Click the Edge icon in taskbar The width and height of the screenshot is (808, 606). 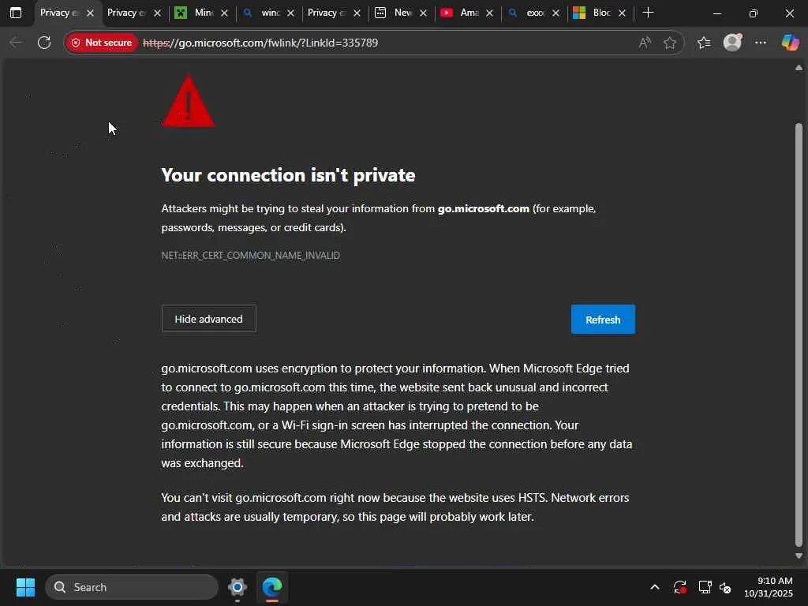[x=272, y=587]
